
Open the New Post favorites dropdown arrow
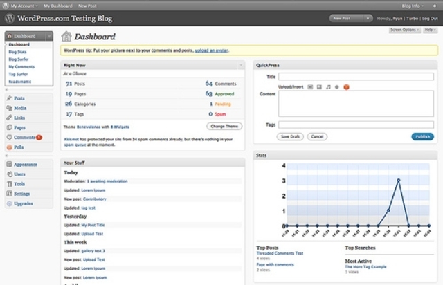(x=368, y=19)
